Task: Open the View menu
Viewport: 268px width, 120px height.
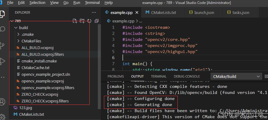Action: click(x=54, y=3)
